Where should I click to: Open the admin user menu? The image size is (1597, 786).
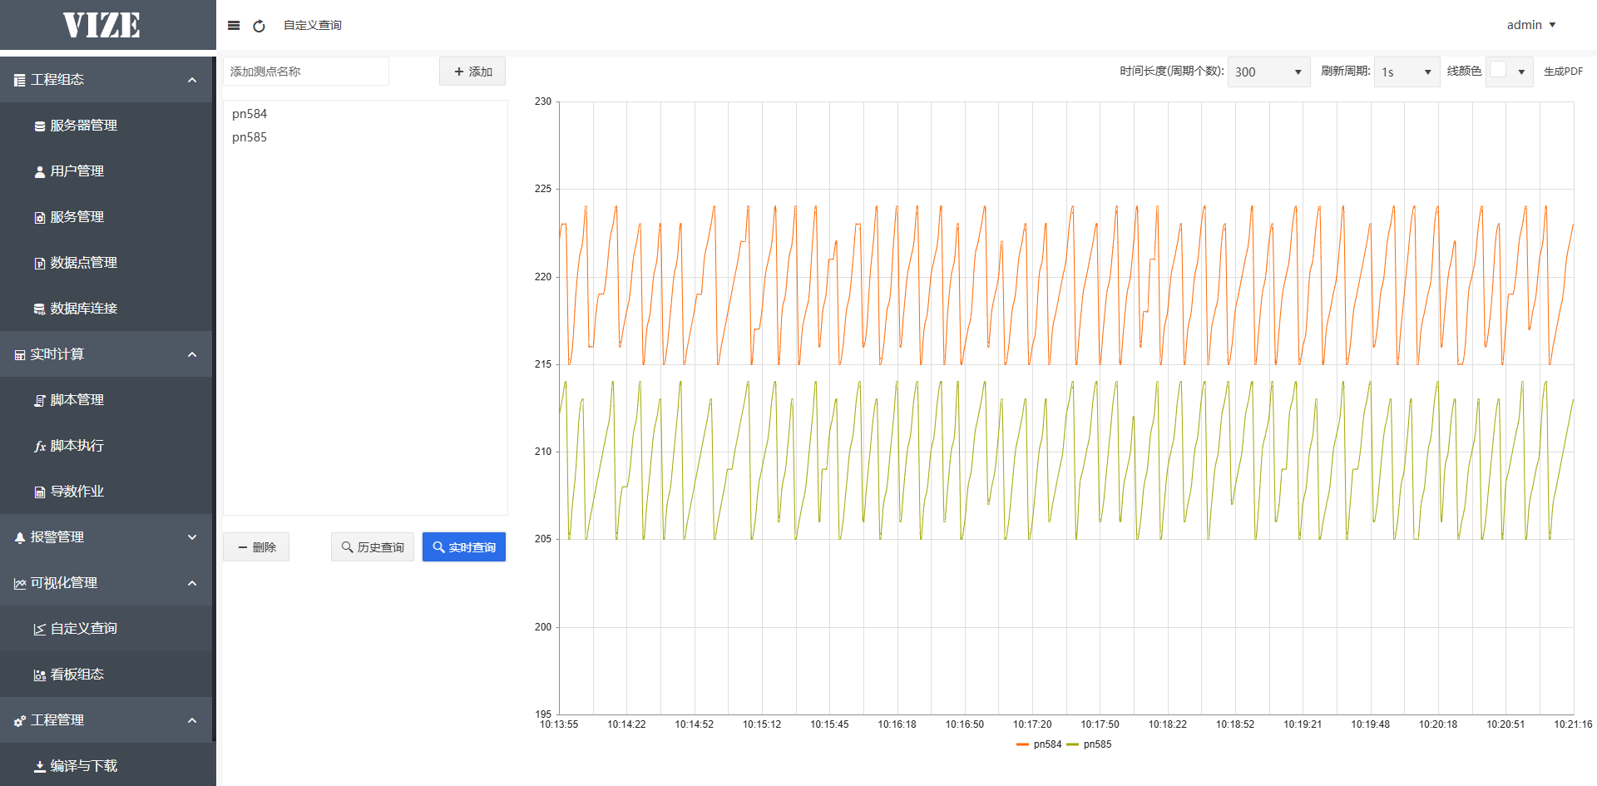1530,25
